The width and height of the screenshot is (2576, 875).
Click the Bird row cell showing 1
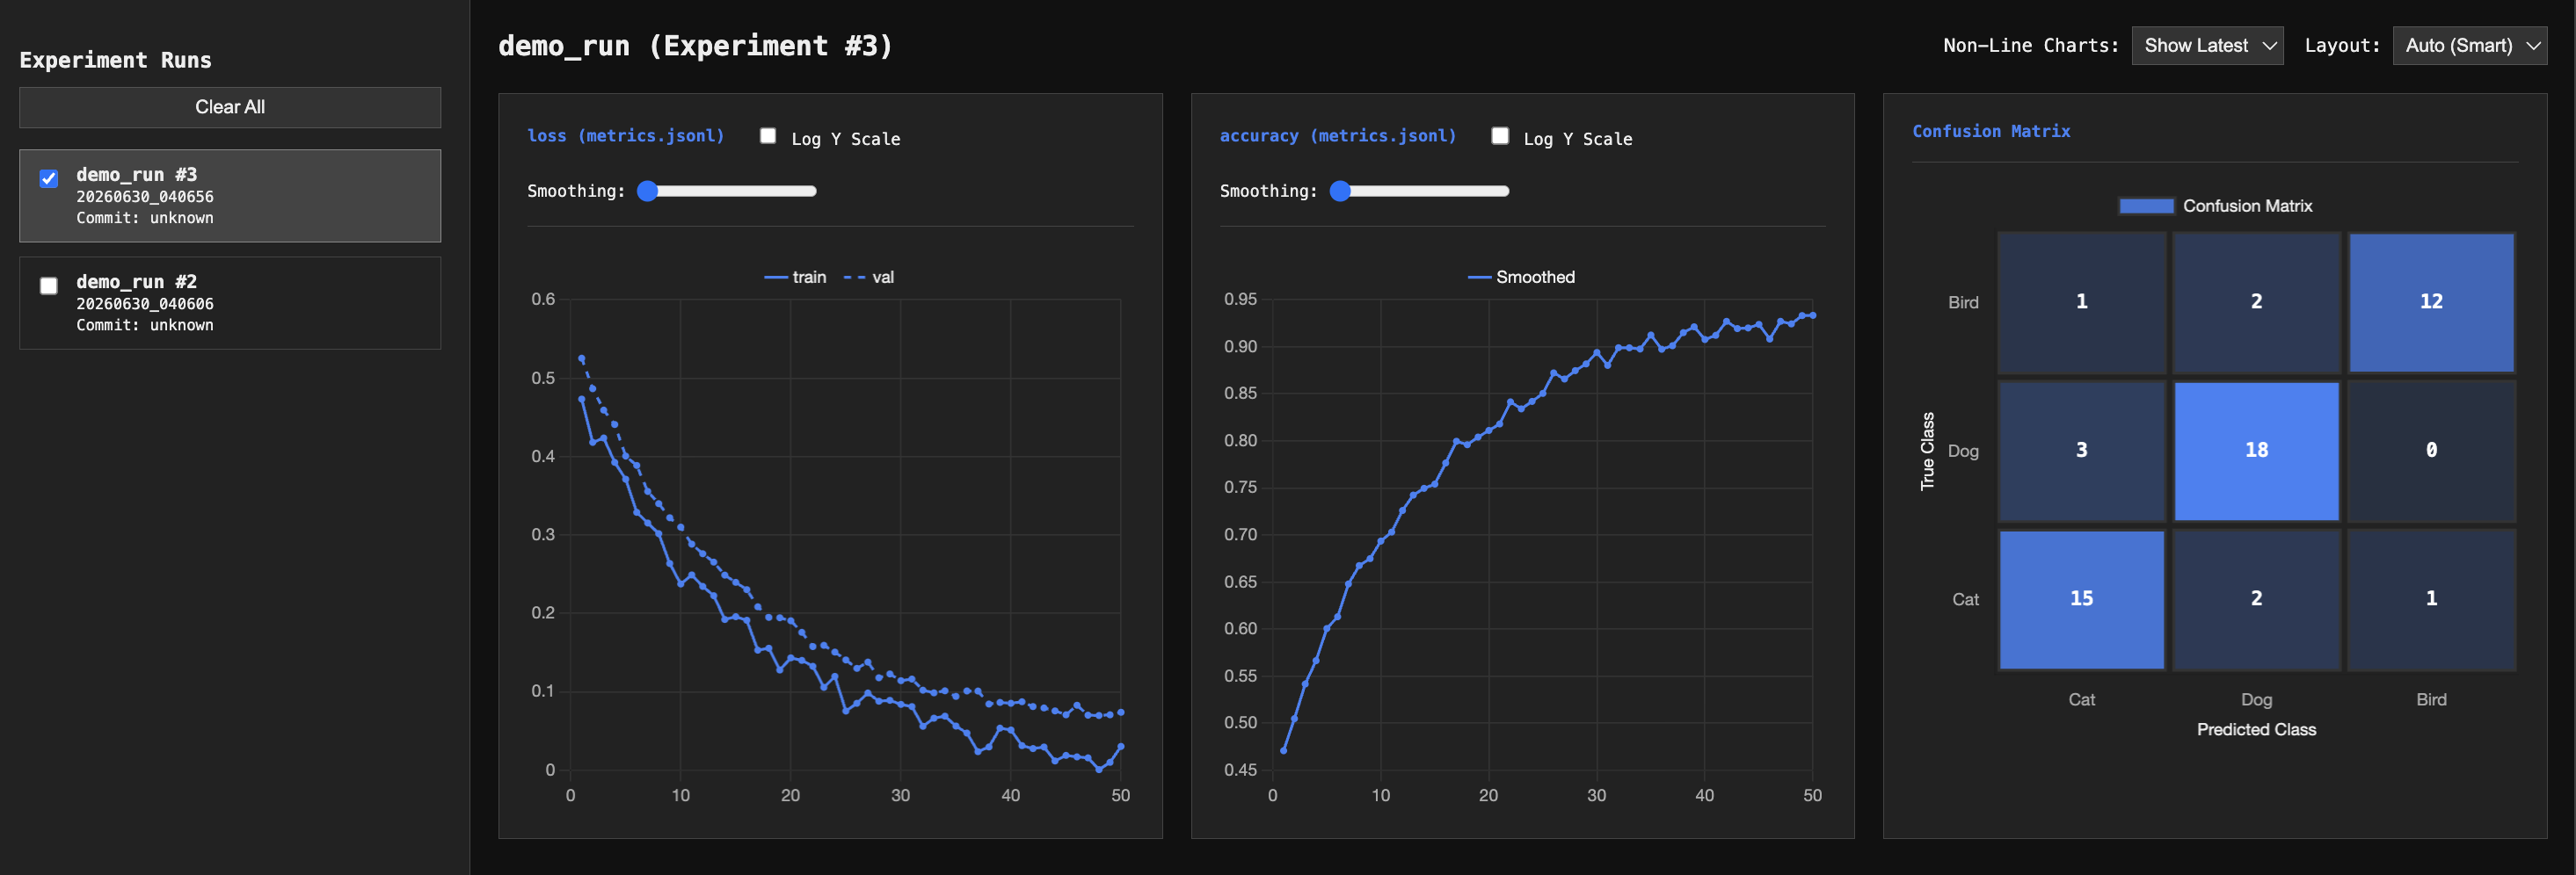(2082, 301)
